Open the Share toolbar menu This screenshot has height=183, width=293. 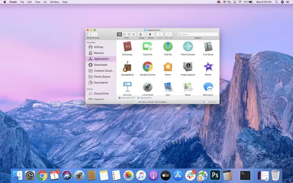(x=160, y=34)
